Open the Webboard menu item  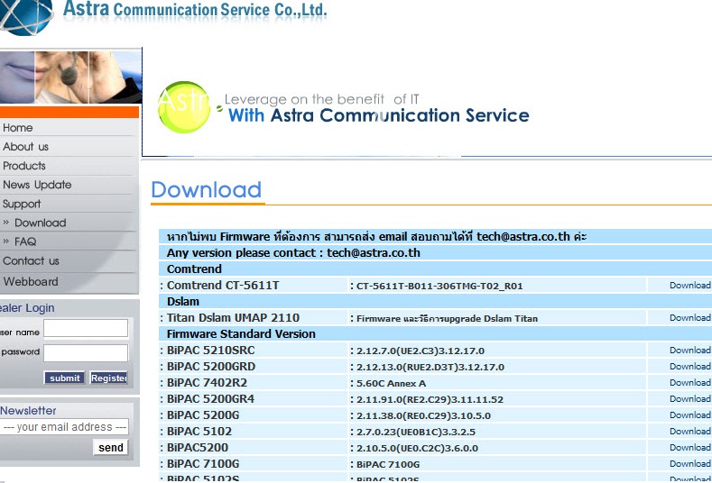point(31,282)
